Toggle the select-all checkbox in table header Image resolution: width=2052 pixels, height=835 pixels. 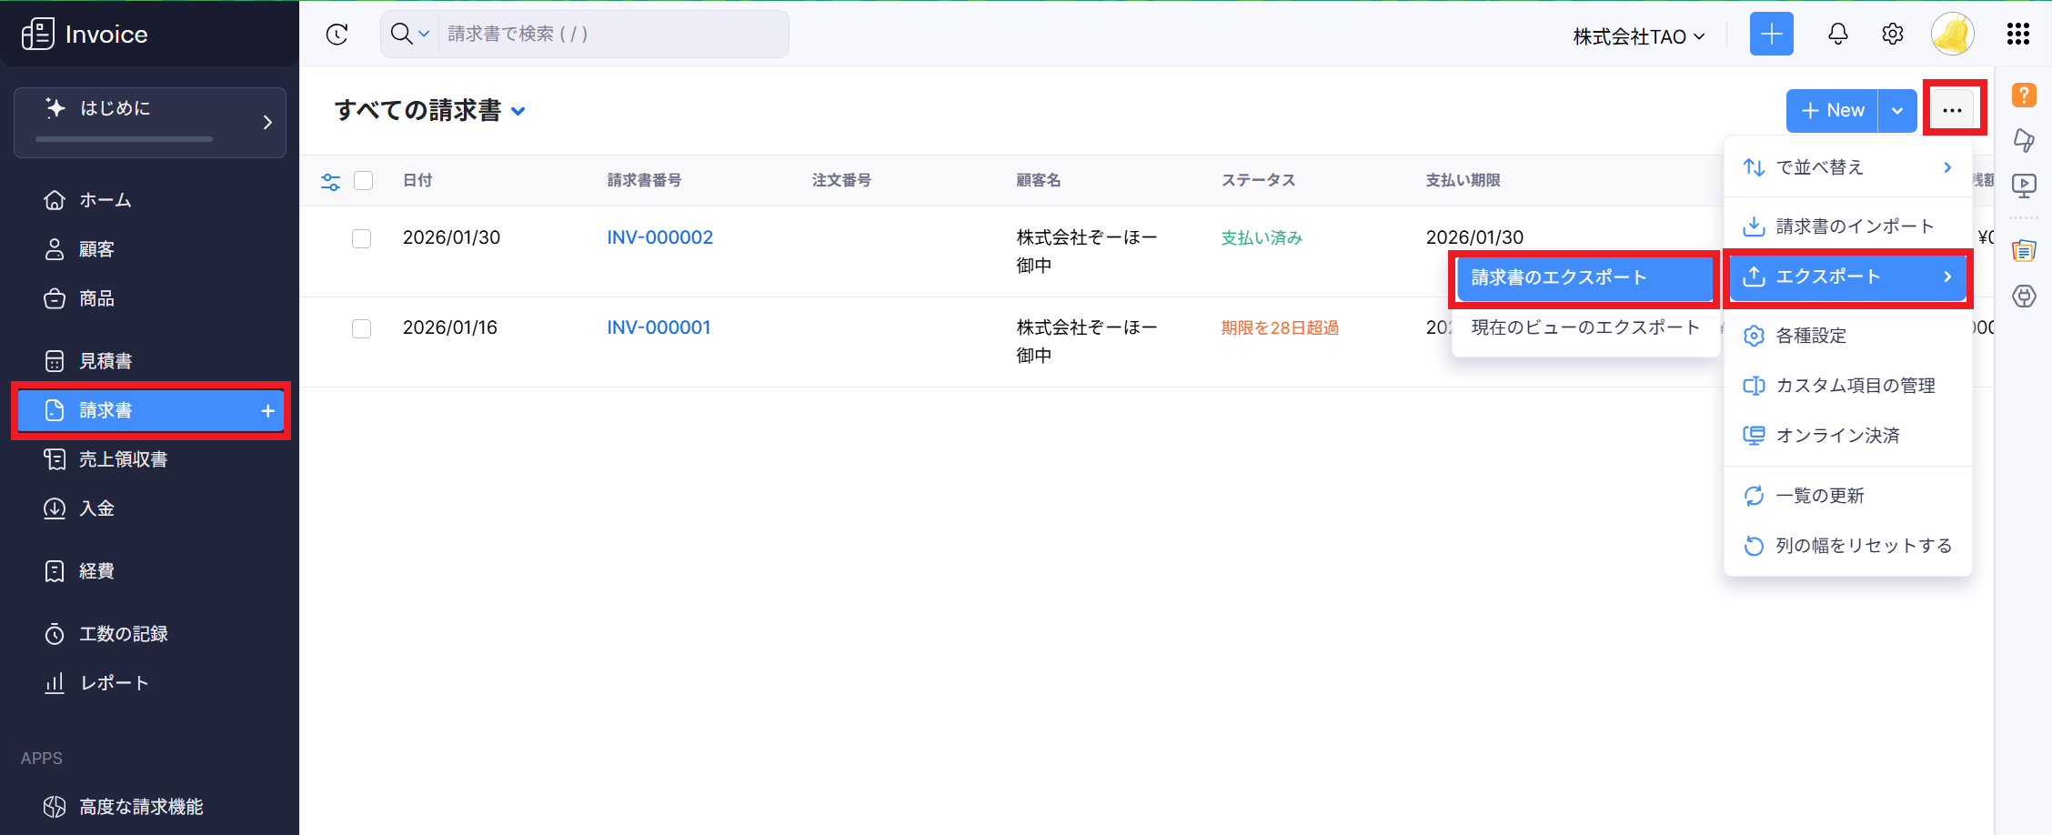tap(364, 181)
